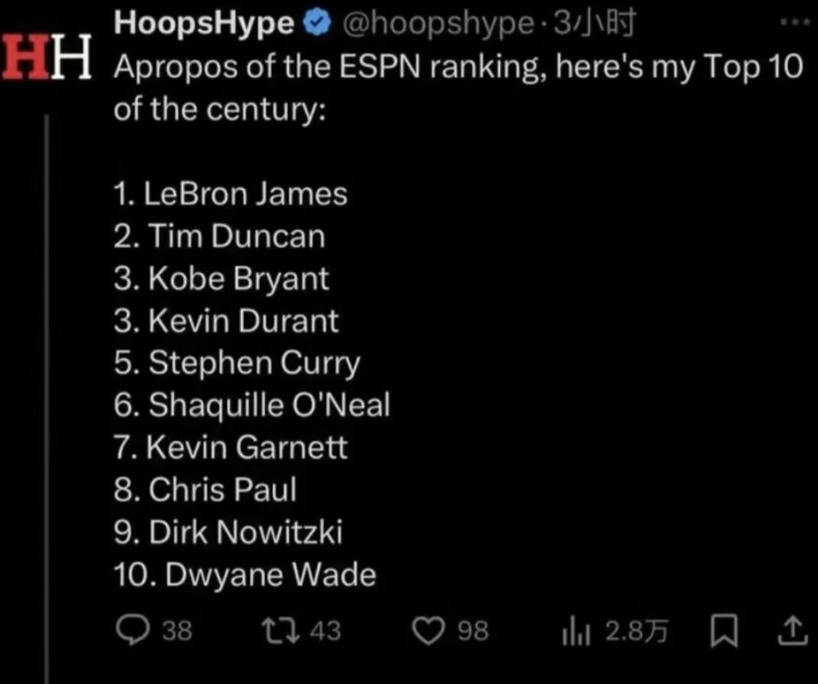This screenshot has width=818, height=684.
Task: Click the blue verified badge
Action: 316,26
